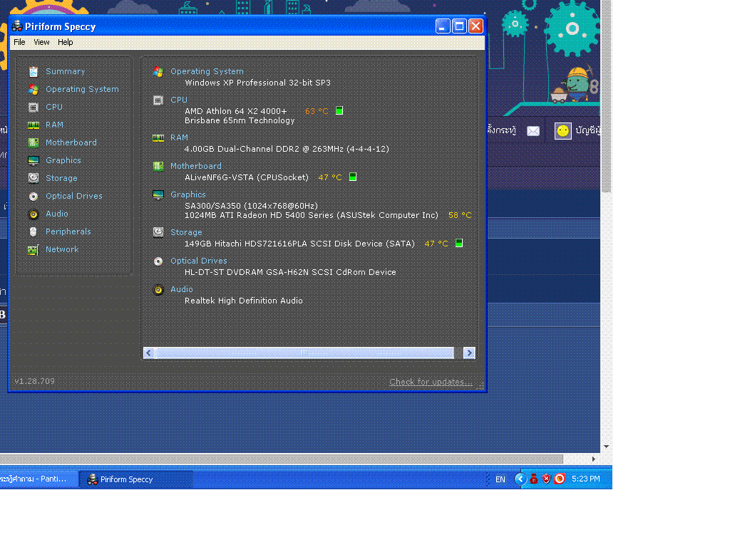Viewport: 730px width, 547px height.
Task: Click the Storage drive icon in summary pane
Action: point(158,232)
